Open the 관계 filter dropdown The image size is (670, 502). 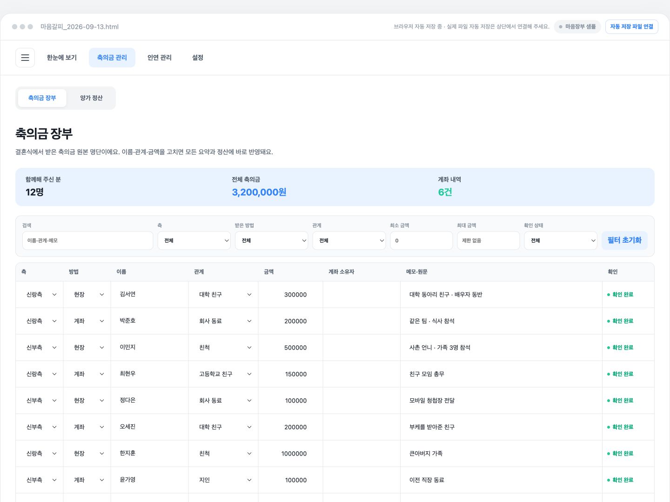(x=349, y=240)
